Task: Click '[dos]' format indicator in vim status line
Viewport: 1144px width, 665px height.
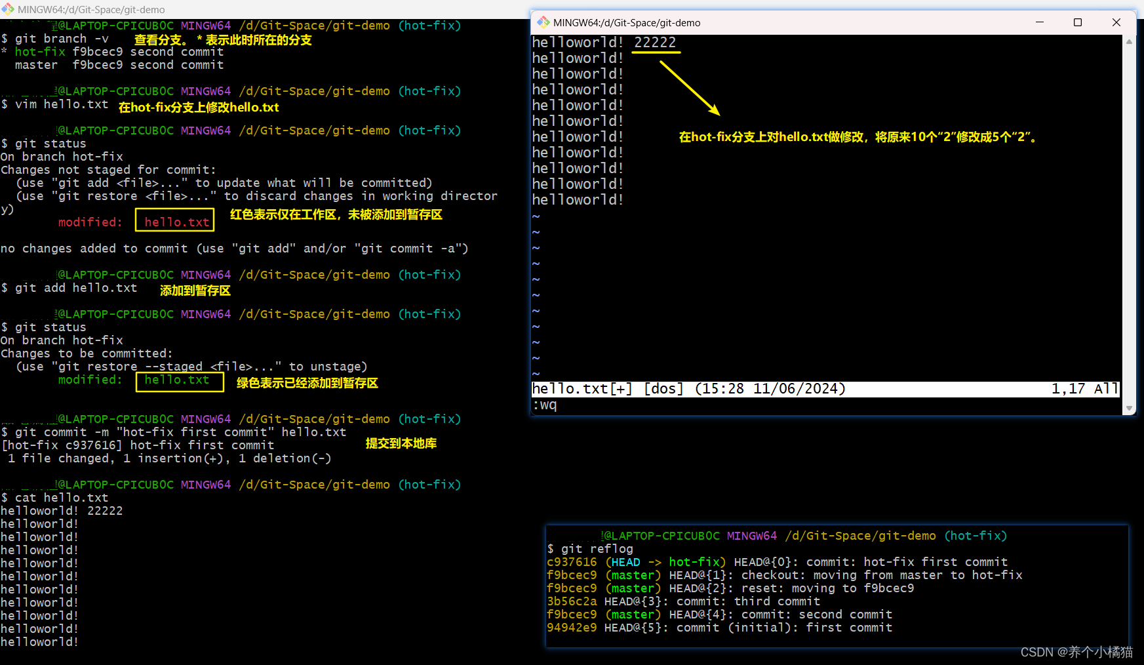Action: pyautogui.click(x=663, y=389)
